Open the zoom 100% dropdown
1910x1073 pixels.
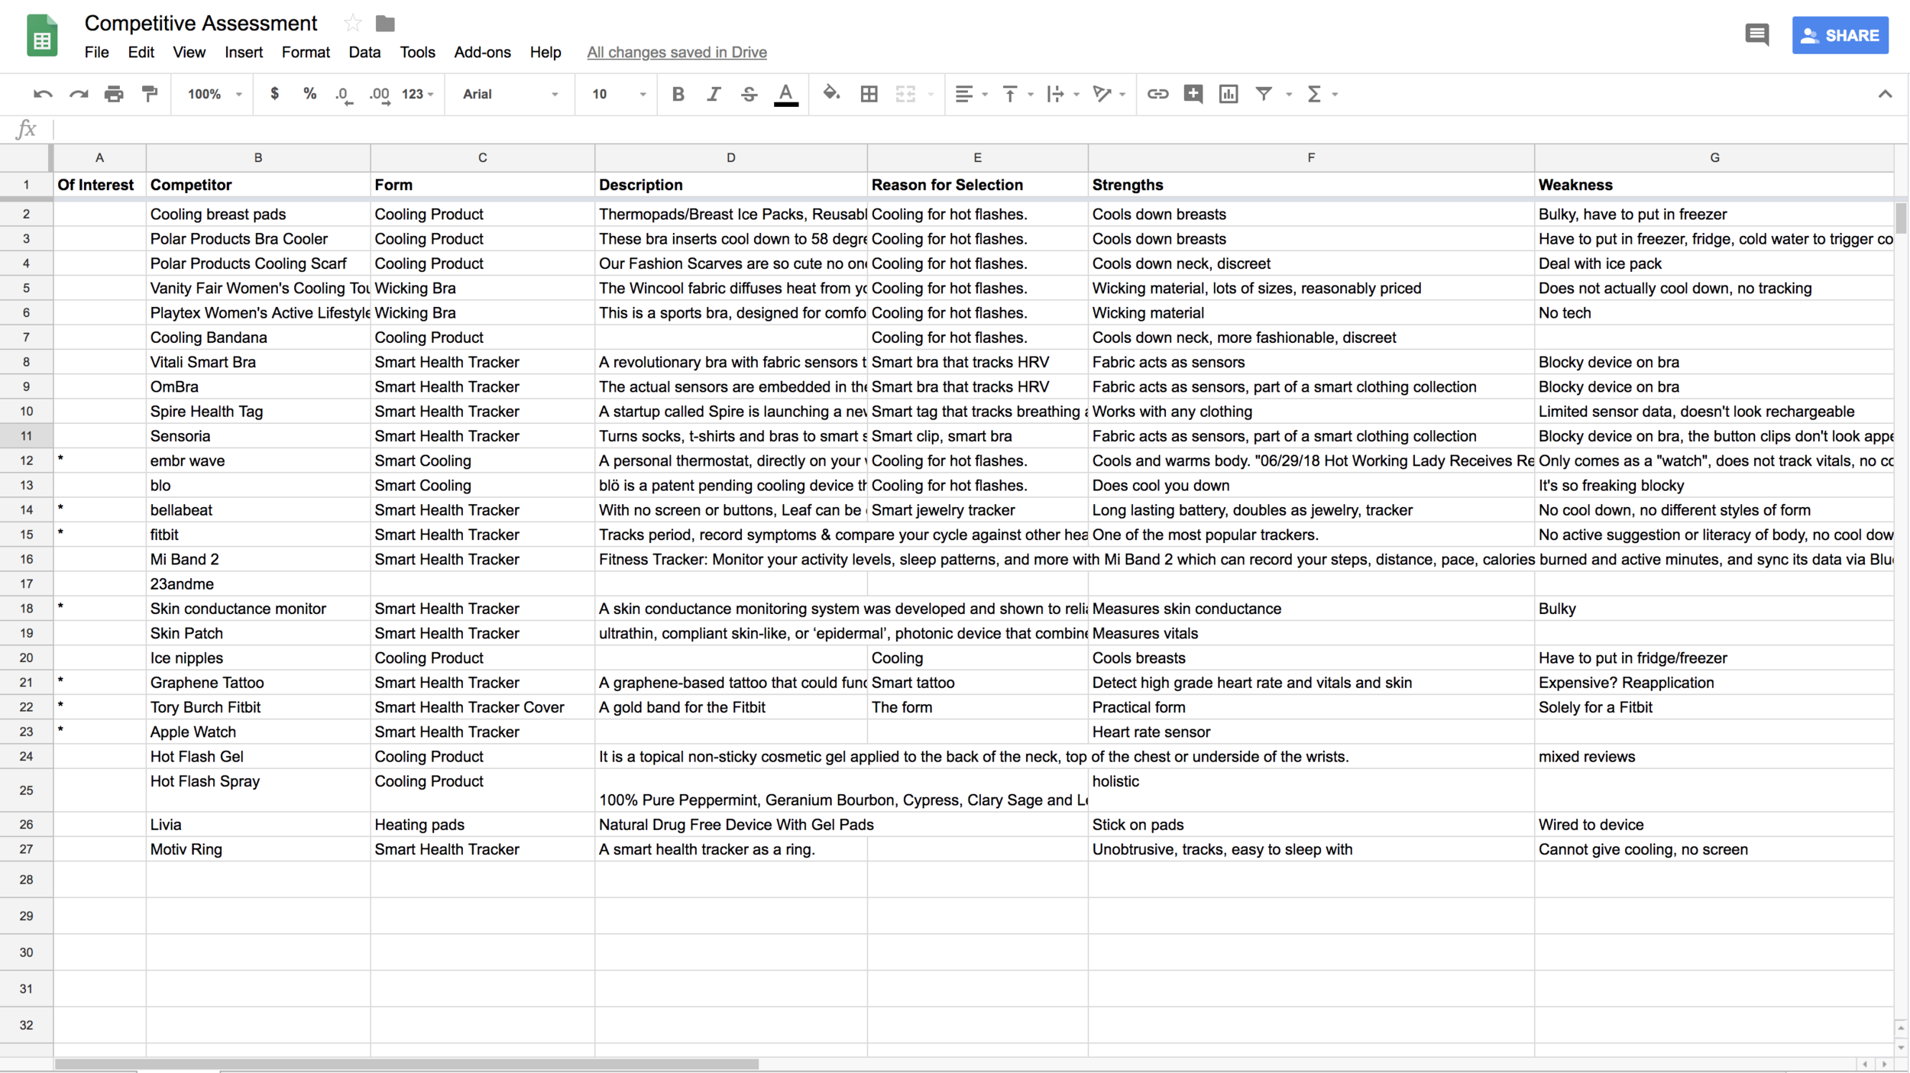[x=215, y=94]
